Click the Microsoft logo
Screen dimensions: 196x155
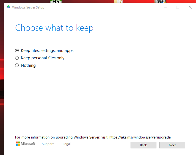tap(25, 144)
